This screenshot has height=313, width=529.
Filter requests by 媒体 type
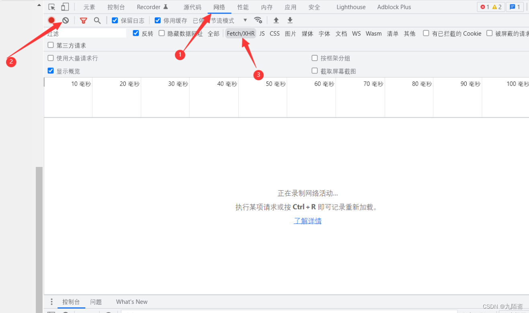tap(308, 34)
